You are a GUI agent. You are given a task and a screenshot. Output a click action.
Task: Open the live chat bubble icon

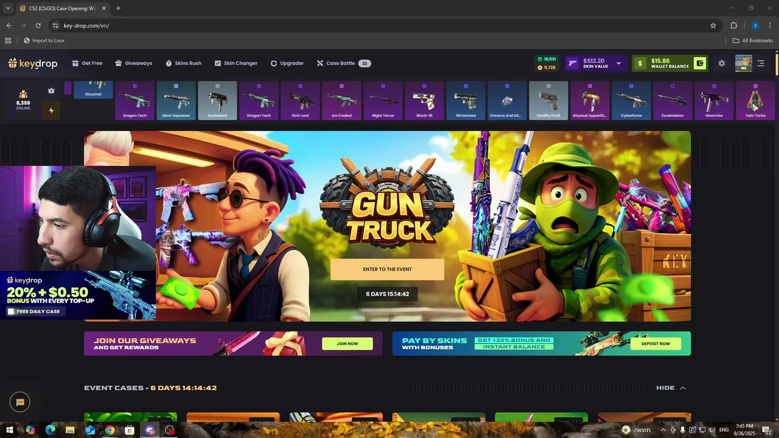tap(19, 402)
